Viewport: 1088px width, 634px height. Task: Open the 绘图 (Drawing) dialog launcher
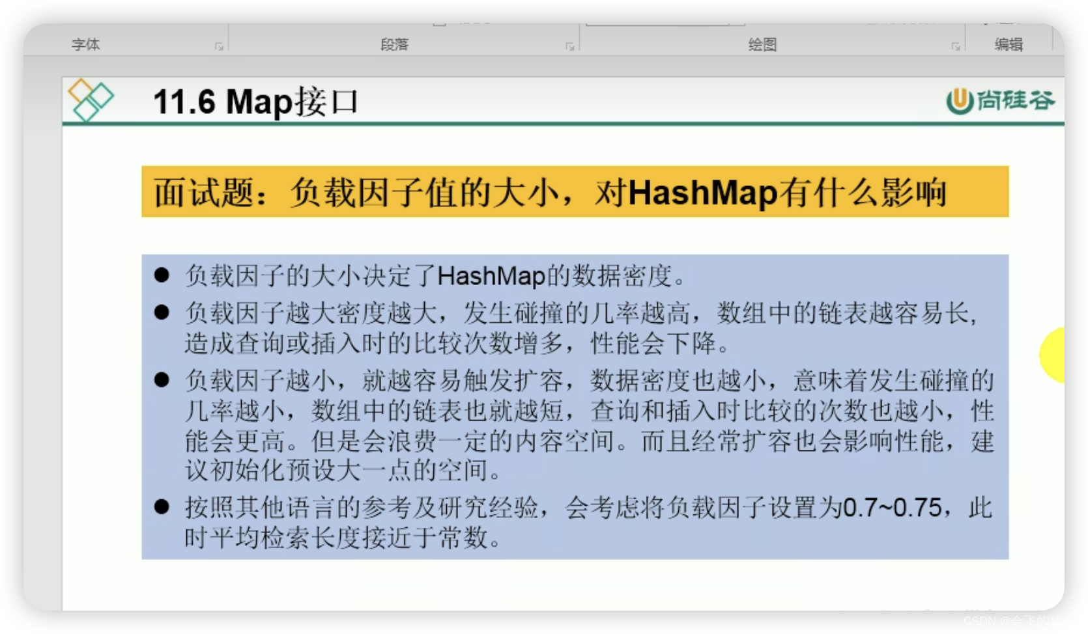click(x=955, y=47)
